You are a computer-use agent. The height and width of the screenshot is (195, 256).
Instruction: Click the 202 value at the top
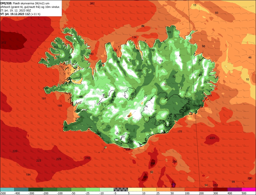tap(92, 3)
